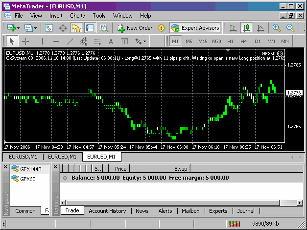This screenshot has width=307, height=230.
Task: Switch to bar chart display
Action: (233, 28)
